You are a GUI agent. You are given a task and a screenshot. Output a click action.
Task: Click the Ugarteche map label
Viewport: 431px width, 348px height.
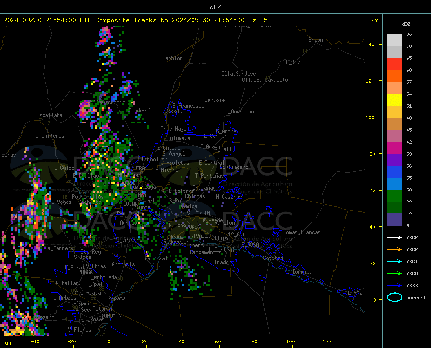(x=129, y=239)
